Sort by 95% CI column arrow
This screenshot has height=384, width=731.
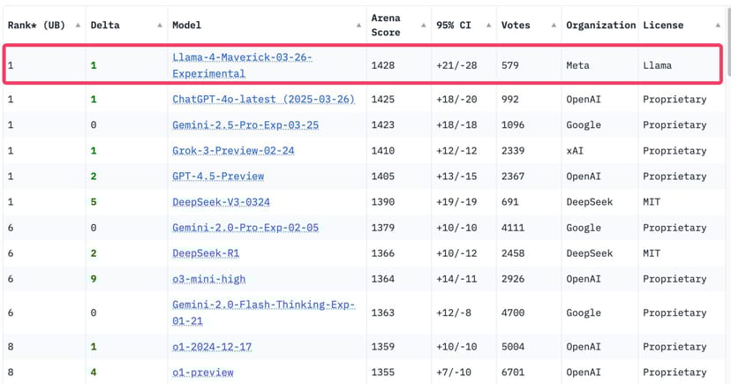pos(488,26)
